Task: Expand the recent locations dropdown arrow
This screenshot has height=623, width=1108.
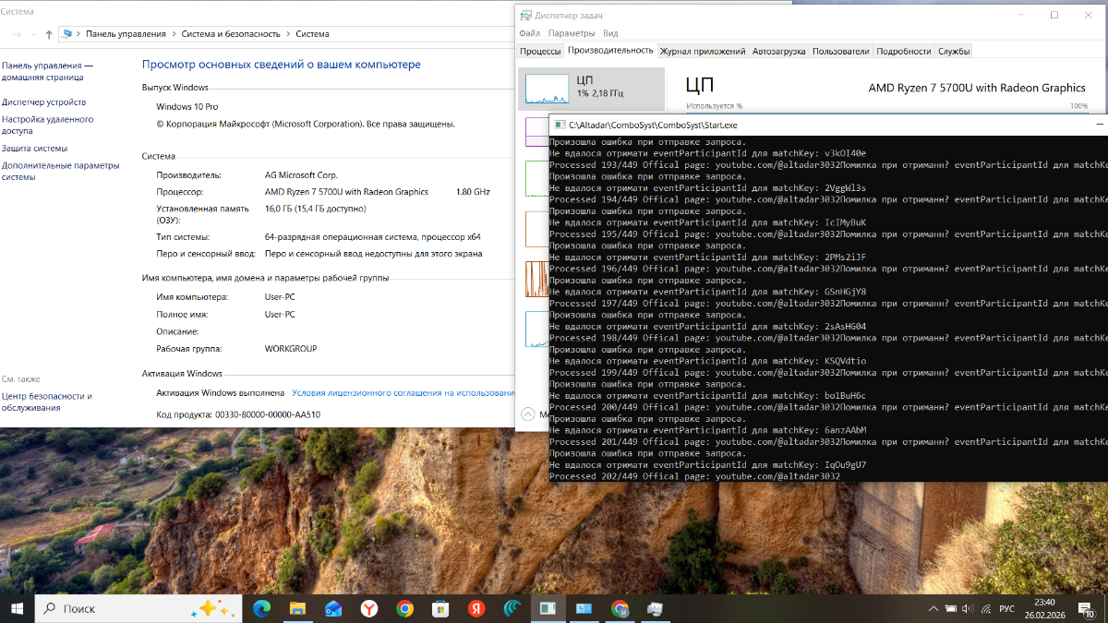Action: click(x=34, y=34)
